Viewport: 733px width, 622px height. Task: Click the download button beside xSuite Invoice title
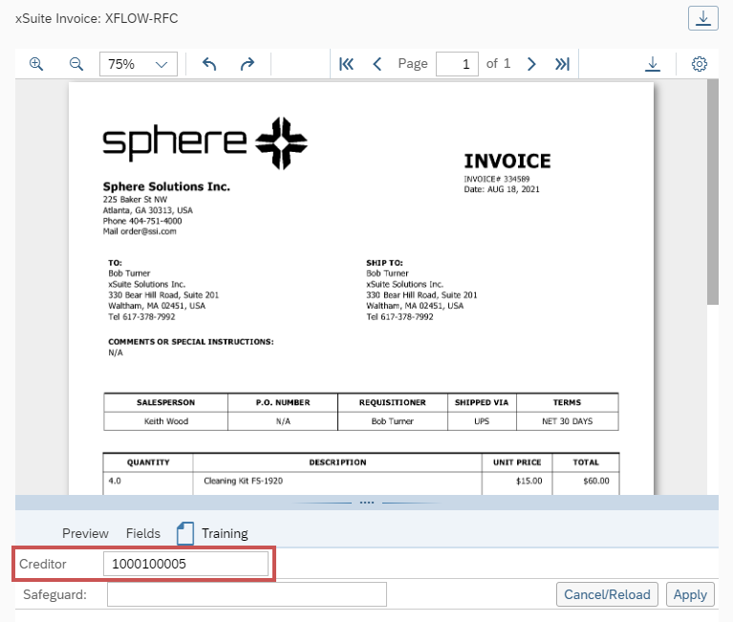[703, 18]
